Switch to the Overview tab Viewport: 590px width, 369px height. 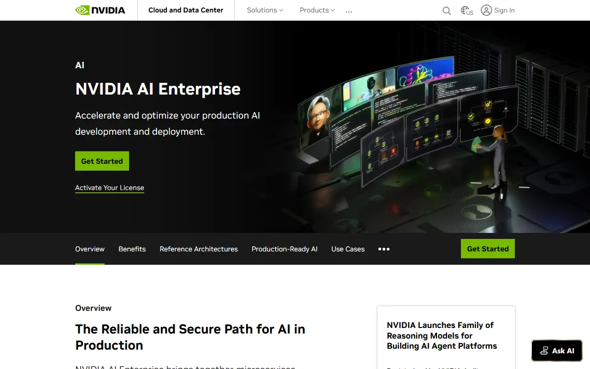pyautogui.click(x=90, y=249)
